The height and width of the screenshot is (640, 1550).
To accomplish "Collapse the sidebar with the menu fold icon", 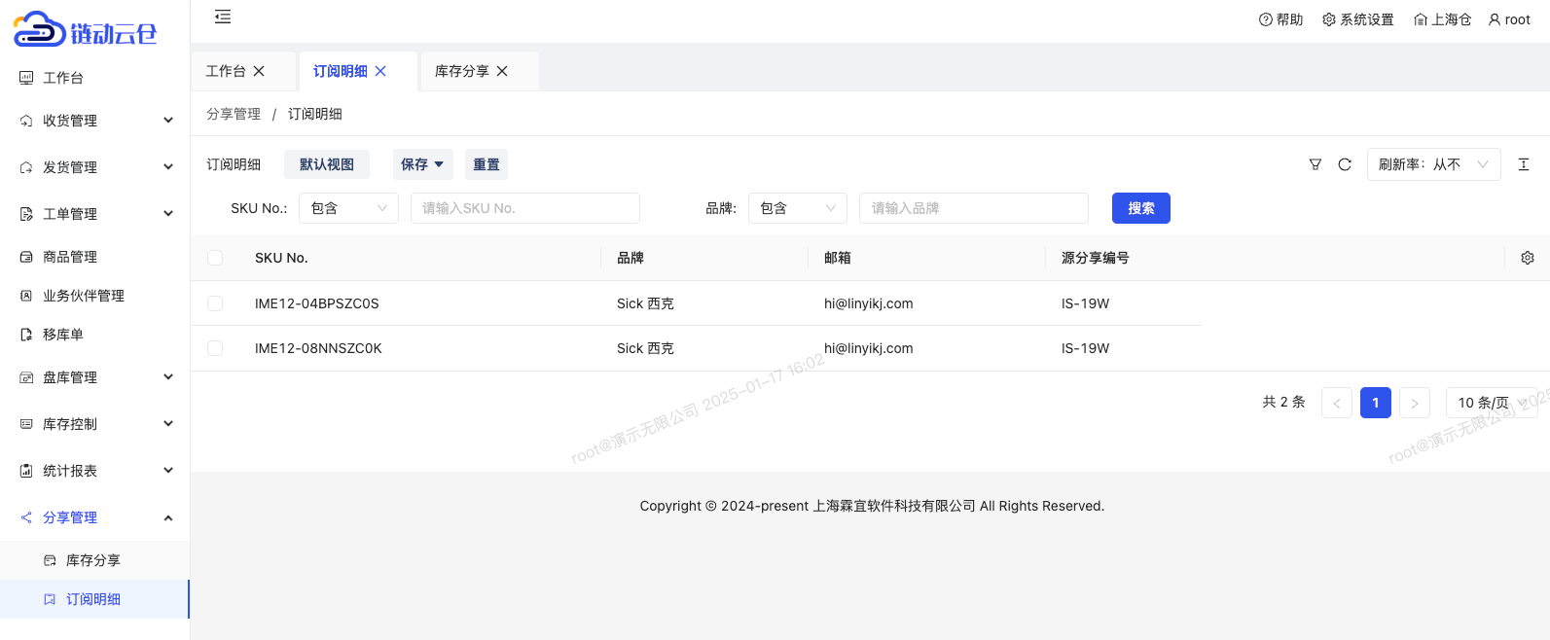I will 223,17.
